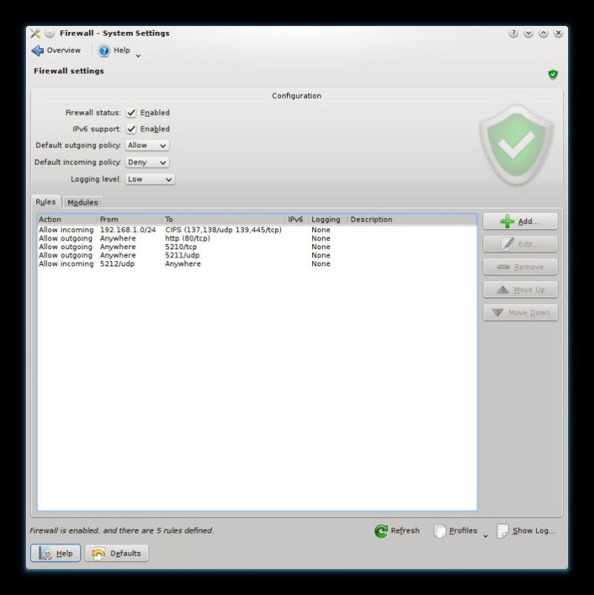Switch to the Rules tab
Screen dimensions: 594x595
[45, 202]
